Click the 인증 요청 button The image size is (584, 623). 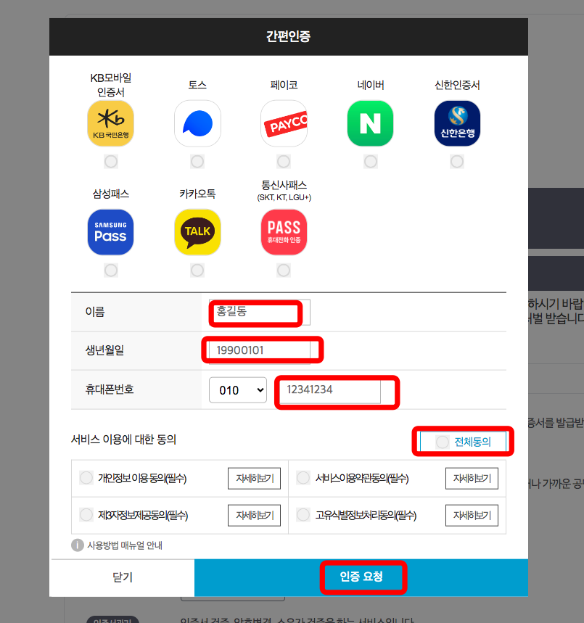pos(361,577)
